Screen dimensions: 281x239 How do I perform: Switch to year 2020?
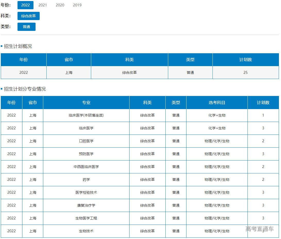tap(60, 5)
